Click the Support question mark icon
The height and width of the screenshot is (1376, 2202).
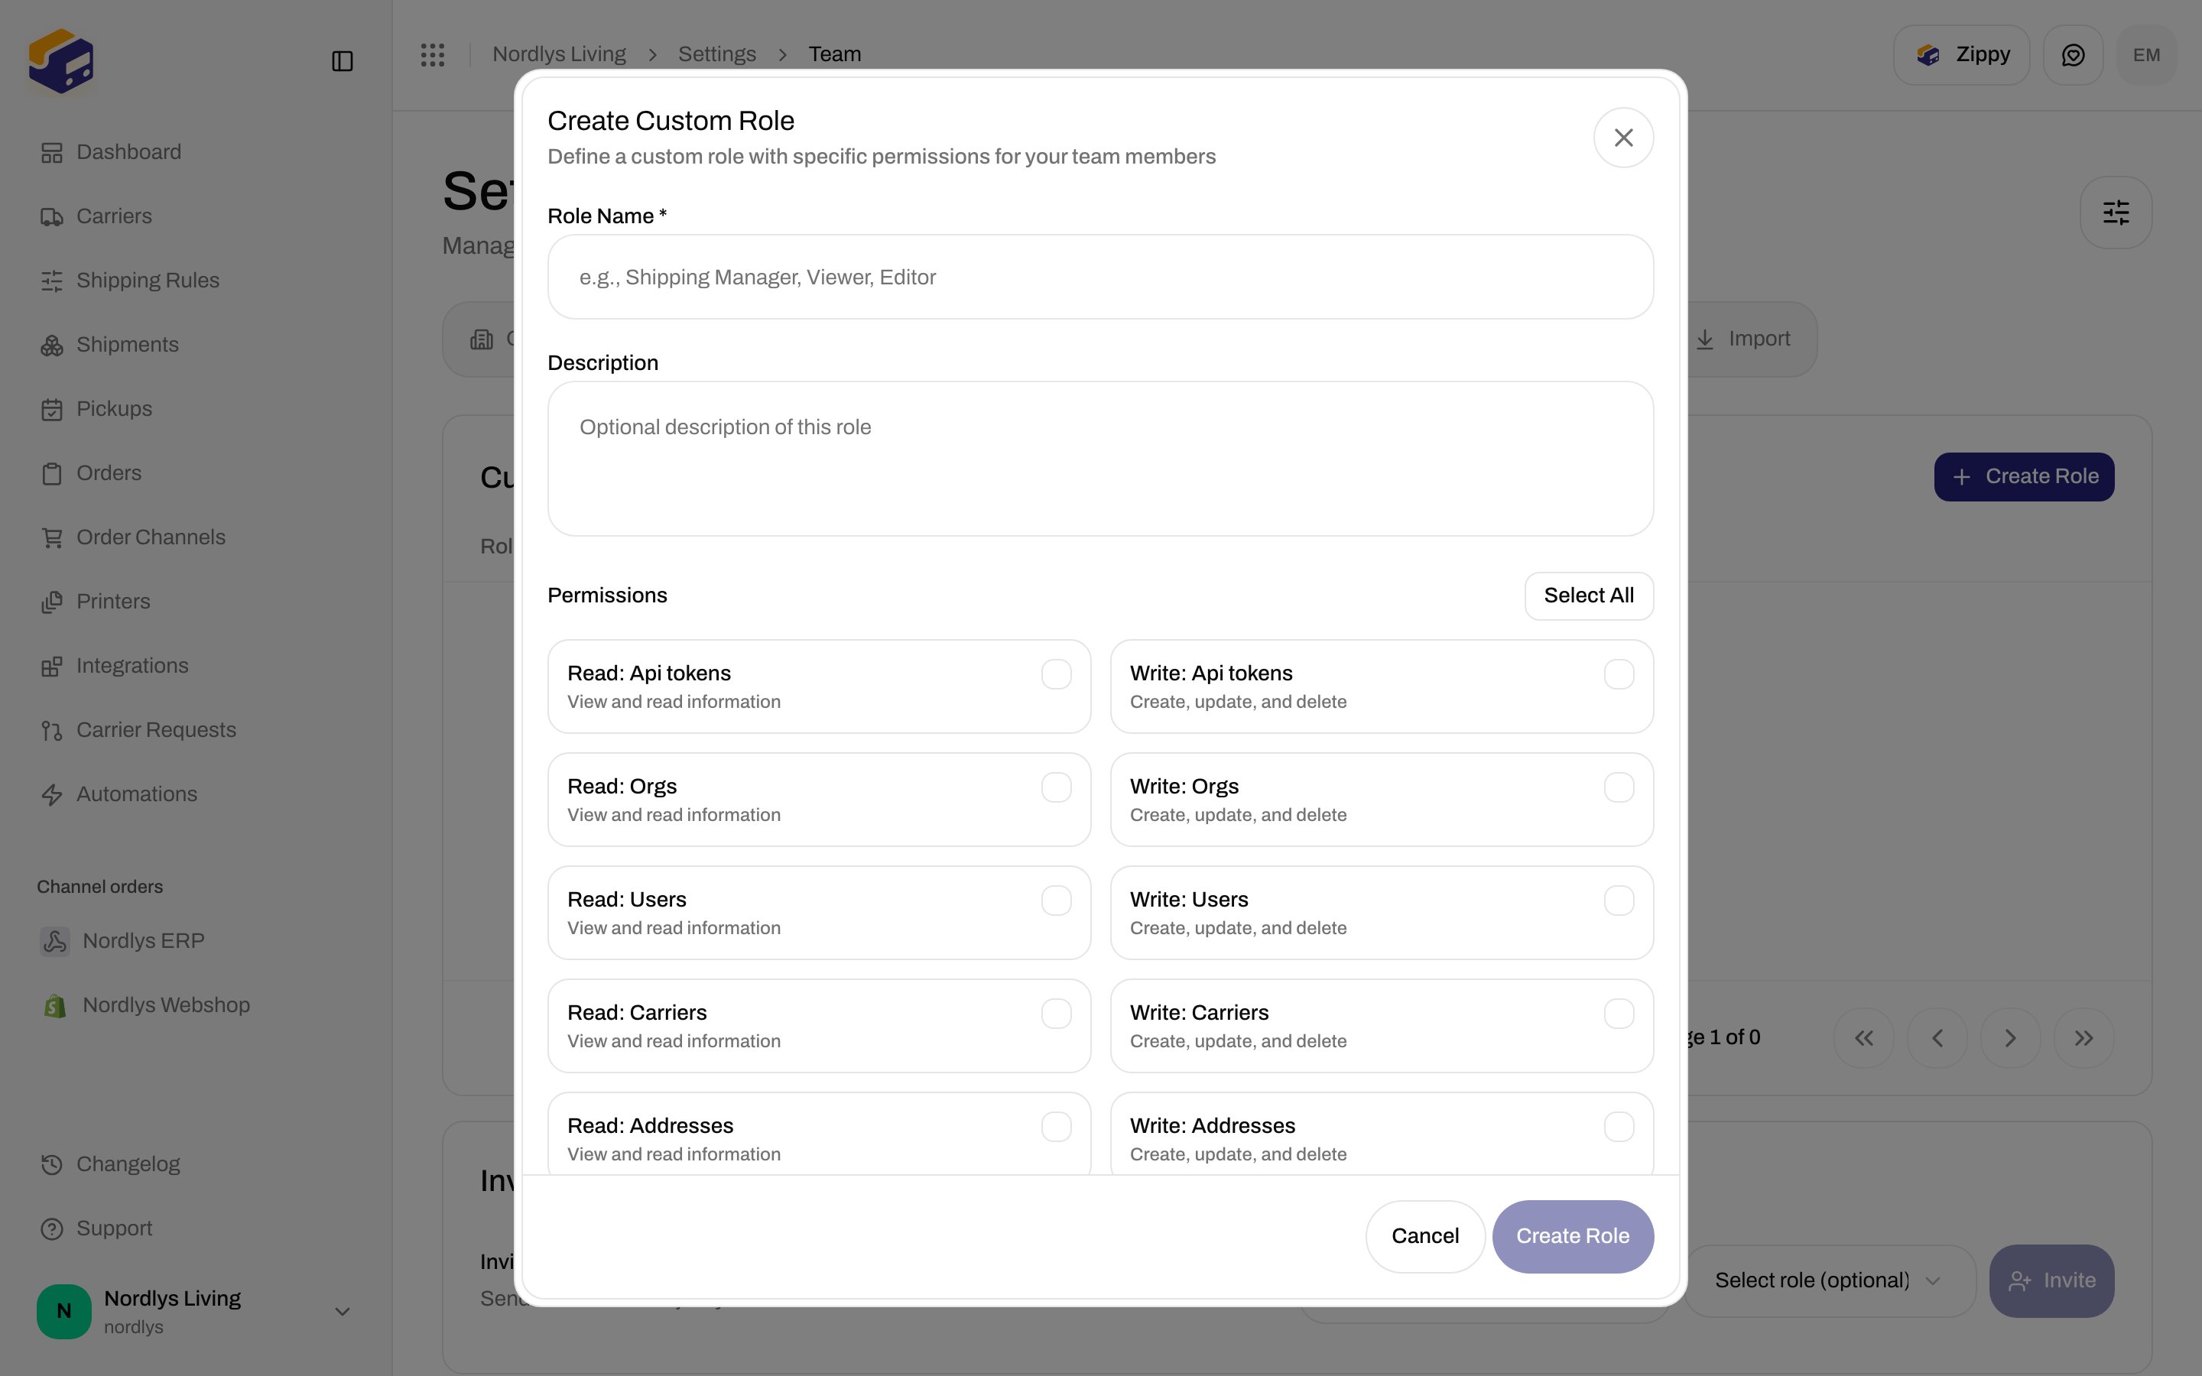(52, 1228)
